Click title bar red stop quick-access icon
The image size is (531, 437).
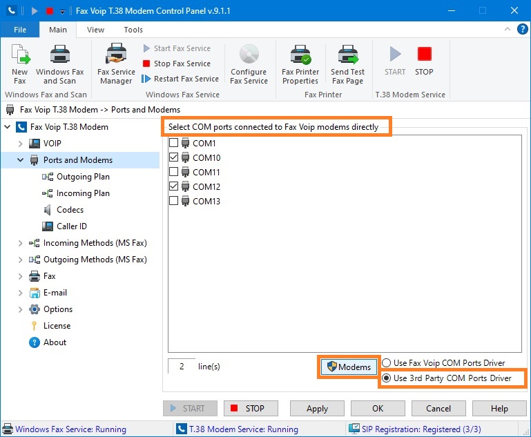[x=50, y=11]
